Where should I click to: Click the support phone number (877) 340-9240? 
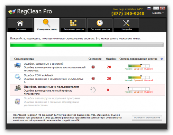click(128, 13)
